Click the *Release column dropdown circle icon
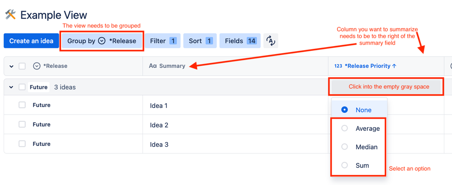Viewport: 452px width, 185px height. 36,66
